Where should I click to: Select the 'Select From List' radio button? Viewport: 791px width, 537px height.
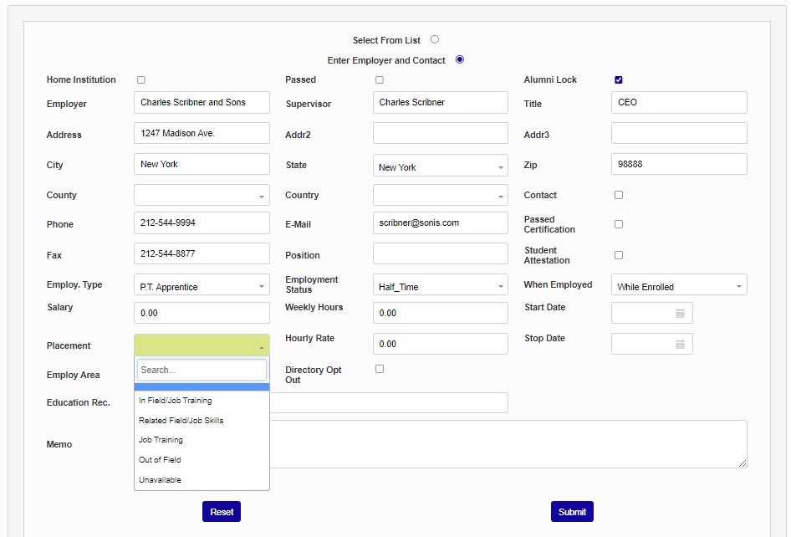435,39
